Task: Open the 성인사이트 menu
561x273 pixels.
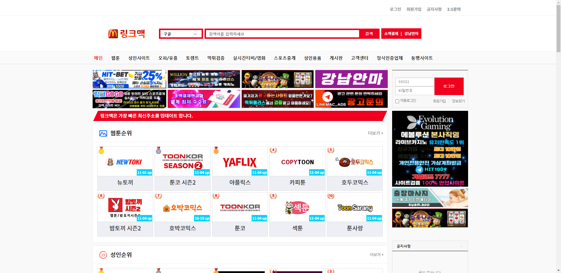Action: click(x=139, y=58)
